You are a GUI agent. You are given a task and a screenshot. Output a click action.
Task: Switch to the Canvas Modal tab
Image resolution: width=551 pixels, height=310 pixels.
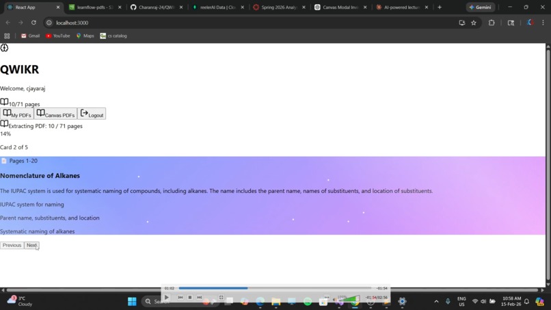340,7
